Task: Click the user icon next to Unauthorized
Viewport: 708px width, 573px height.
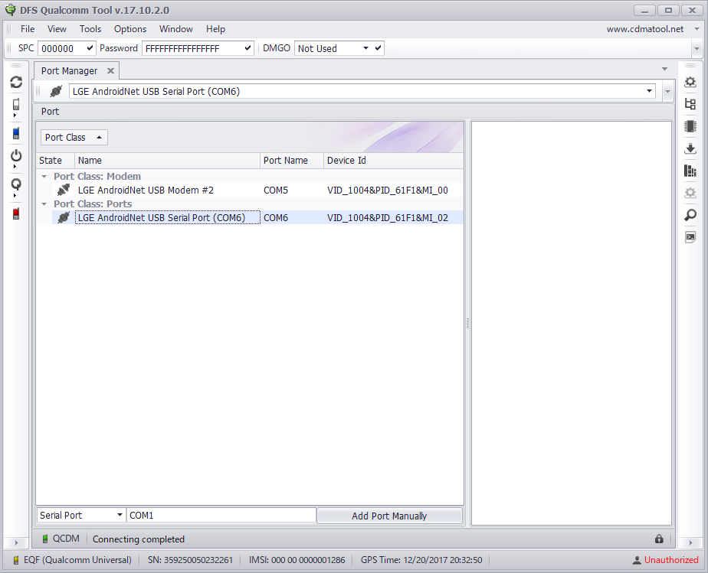Action: pyautogui.click(x=637, y=560)
